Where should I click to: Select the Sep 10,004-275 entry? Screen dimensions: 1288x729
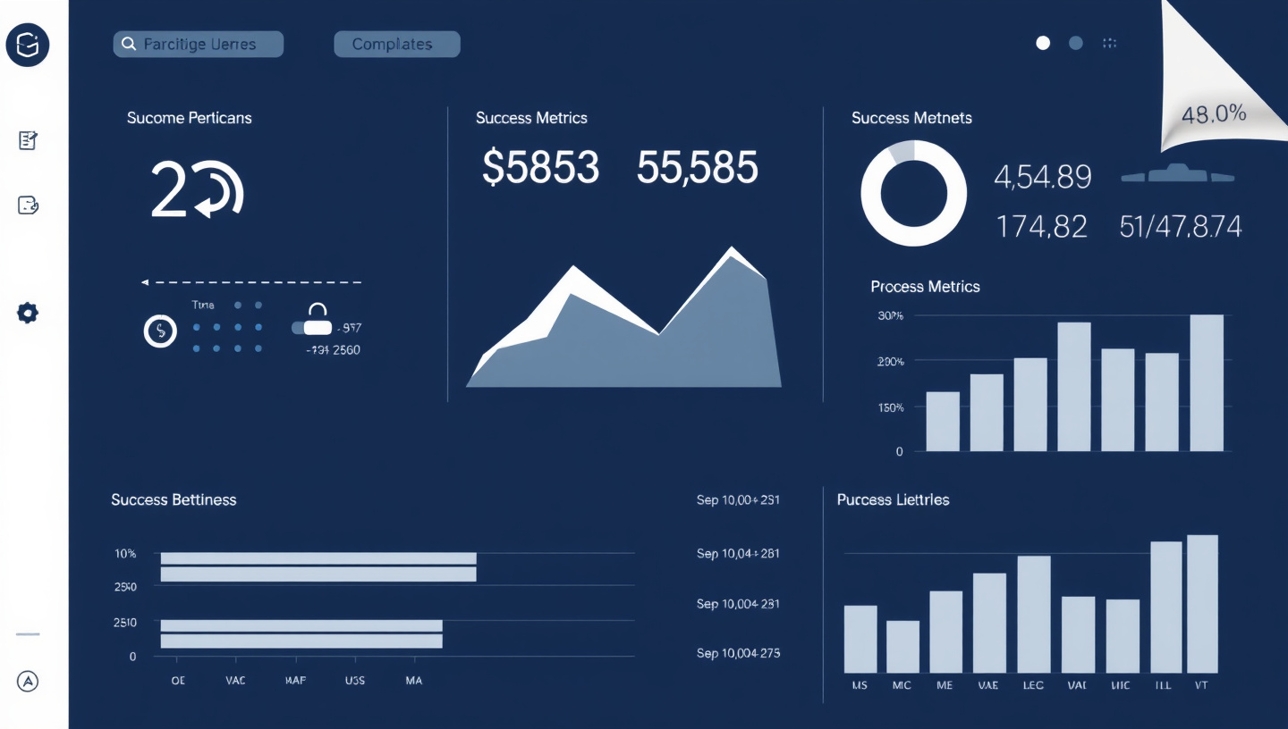738,653
